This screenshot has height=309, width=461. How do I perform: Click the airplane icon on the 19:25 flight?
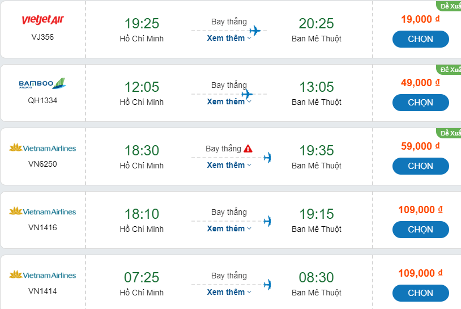click(255, 30)
